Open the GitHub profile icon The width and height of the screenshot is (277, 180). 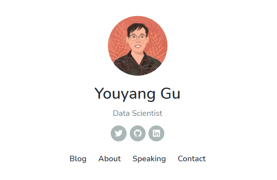[138, 133]
